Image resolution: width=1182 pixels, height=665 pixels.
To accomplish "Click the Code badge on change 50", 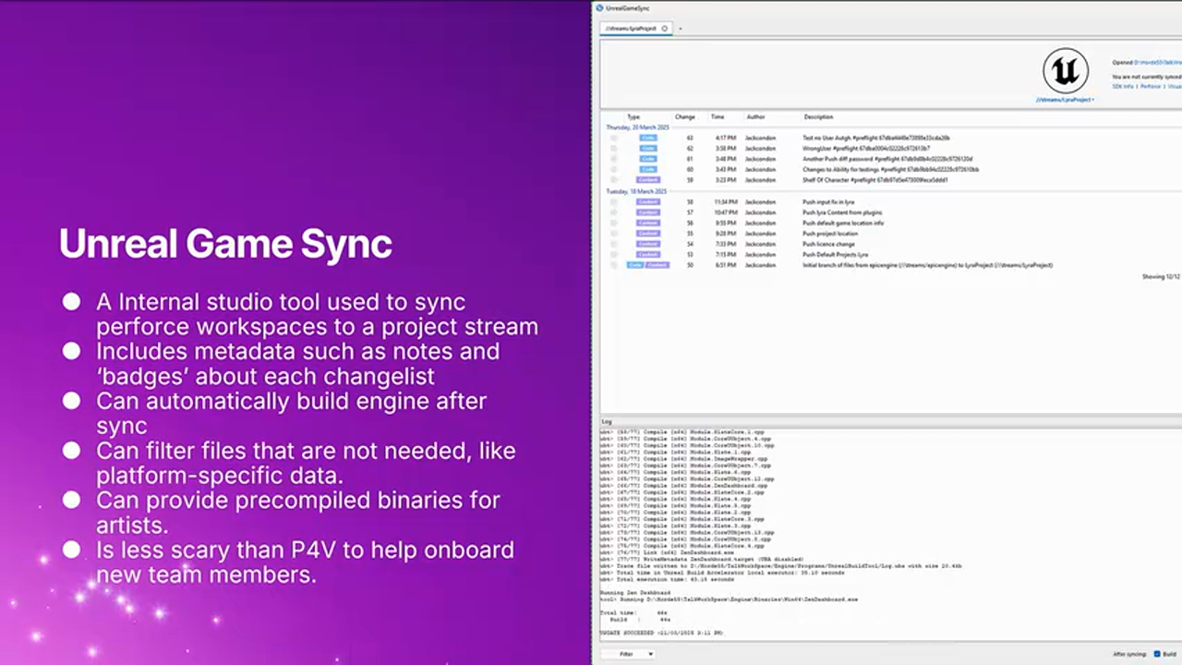I will coord(635,265).
